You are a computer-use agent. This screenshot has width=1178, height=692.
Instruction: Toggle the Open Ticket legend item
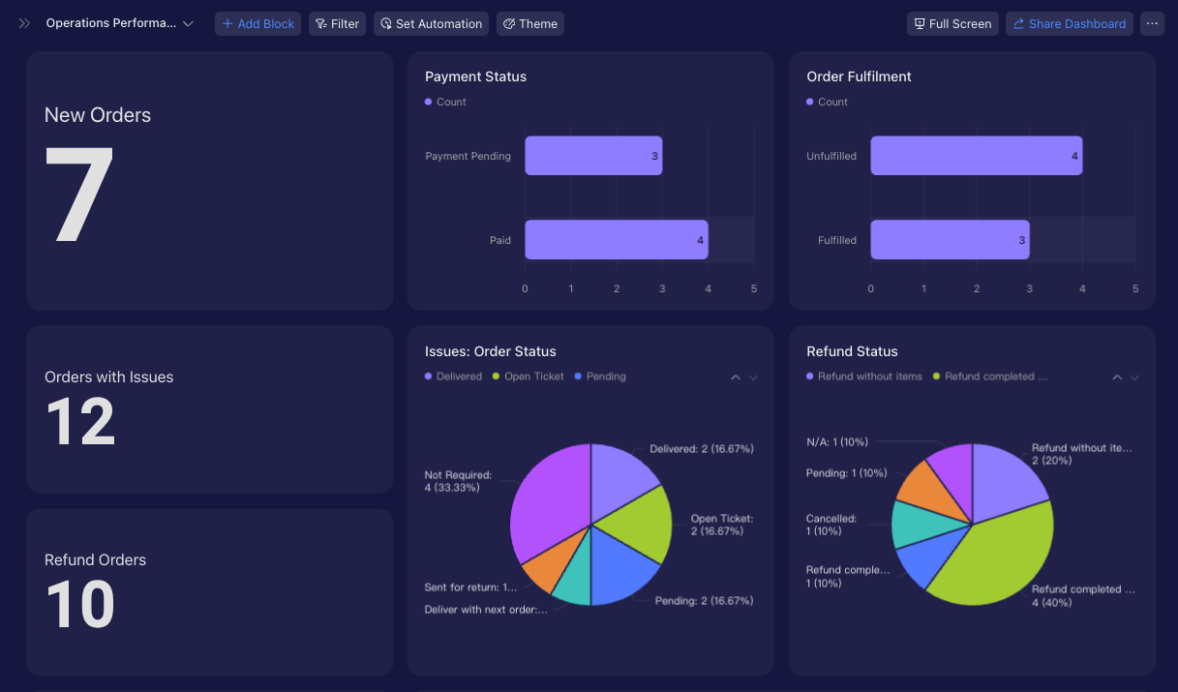528,376
